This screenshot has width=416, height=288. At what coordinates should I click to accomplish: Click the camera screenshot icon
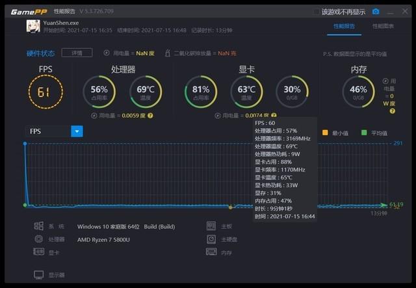pyautogui.click(x=376, y=12)
